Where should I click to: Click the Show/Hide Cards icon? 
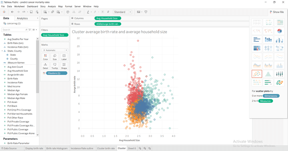[139, 12]
